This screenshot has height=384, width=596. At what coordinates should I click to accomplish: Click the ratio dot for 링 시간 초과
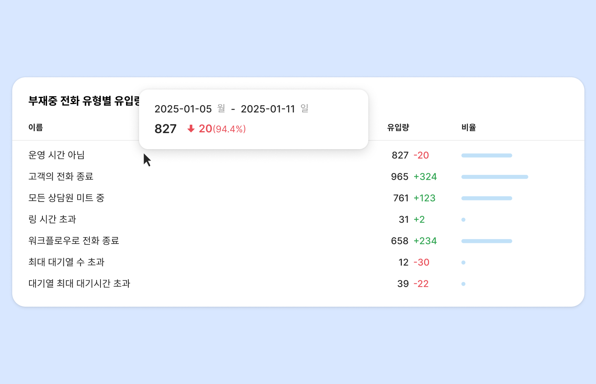coord(463,220)
